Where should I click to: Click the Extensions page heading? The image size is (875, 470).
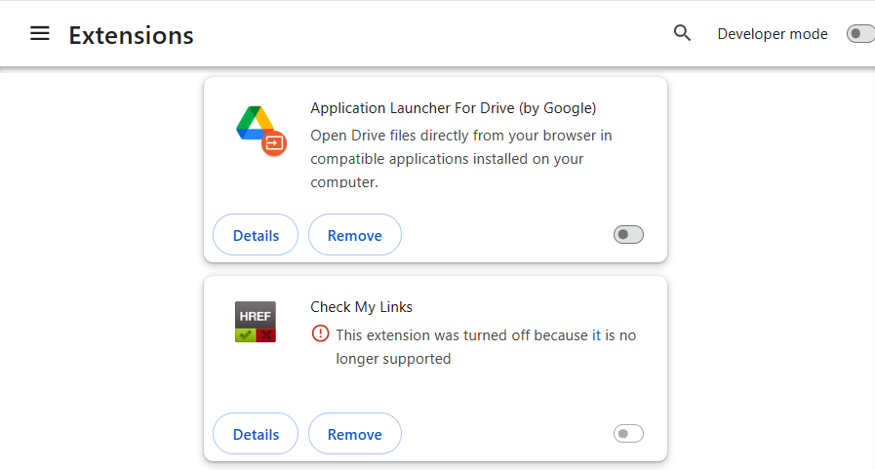tap(131, 35)
